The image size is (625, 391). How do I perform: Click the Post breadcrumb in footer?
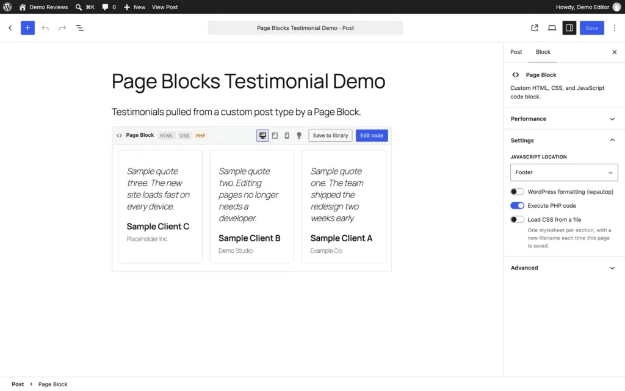(x=18, y=384)
